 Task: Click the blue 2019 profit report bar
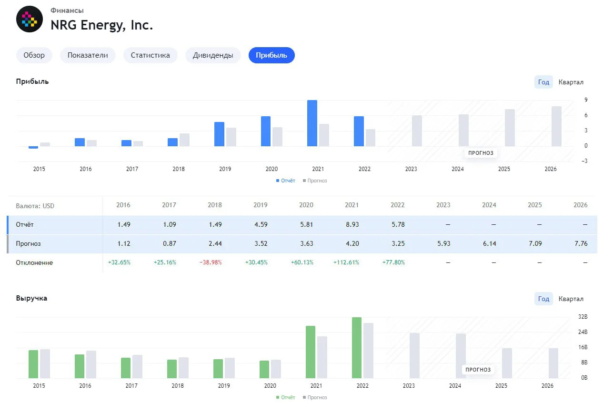[219, 134]
